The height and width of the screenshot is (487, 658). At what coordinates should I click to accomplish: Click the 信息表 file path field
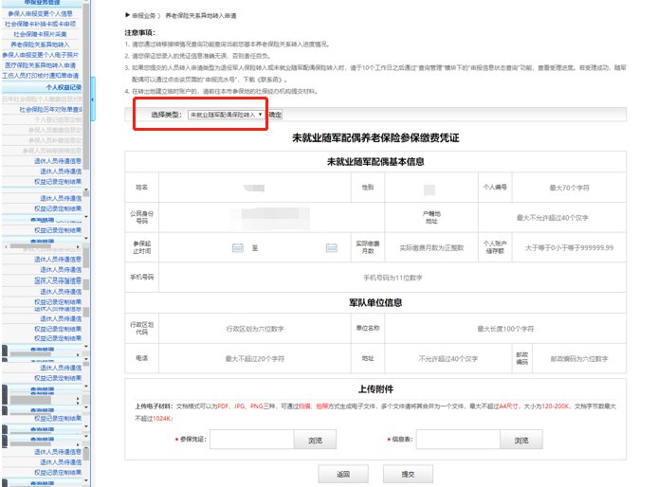pos(455,441)
